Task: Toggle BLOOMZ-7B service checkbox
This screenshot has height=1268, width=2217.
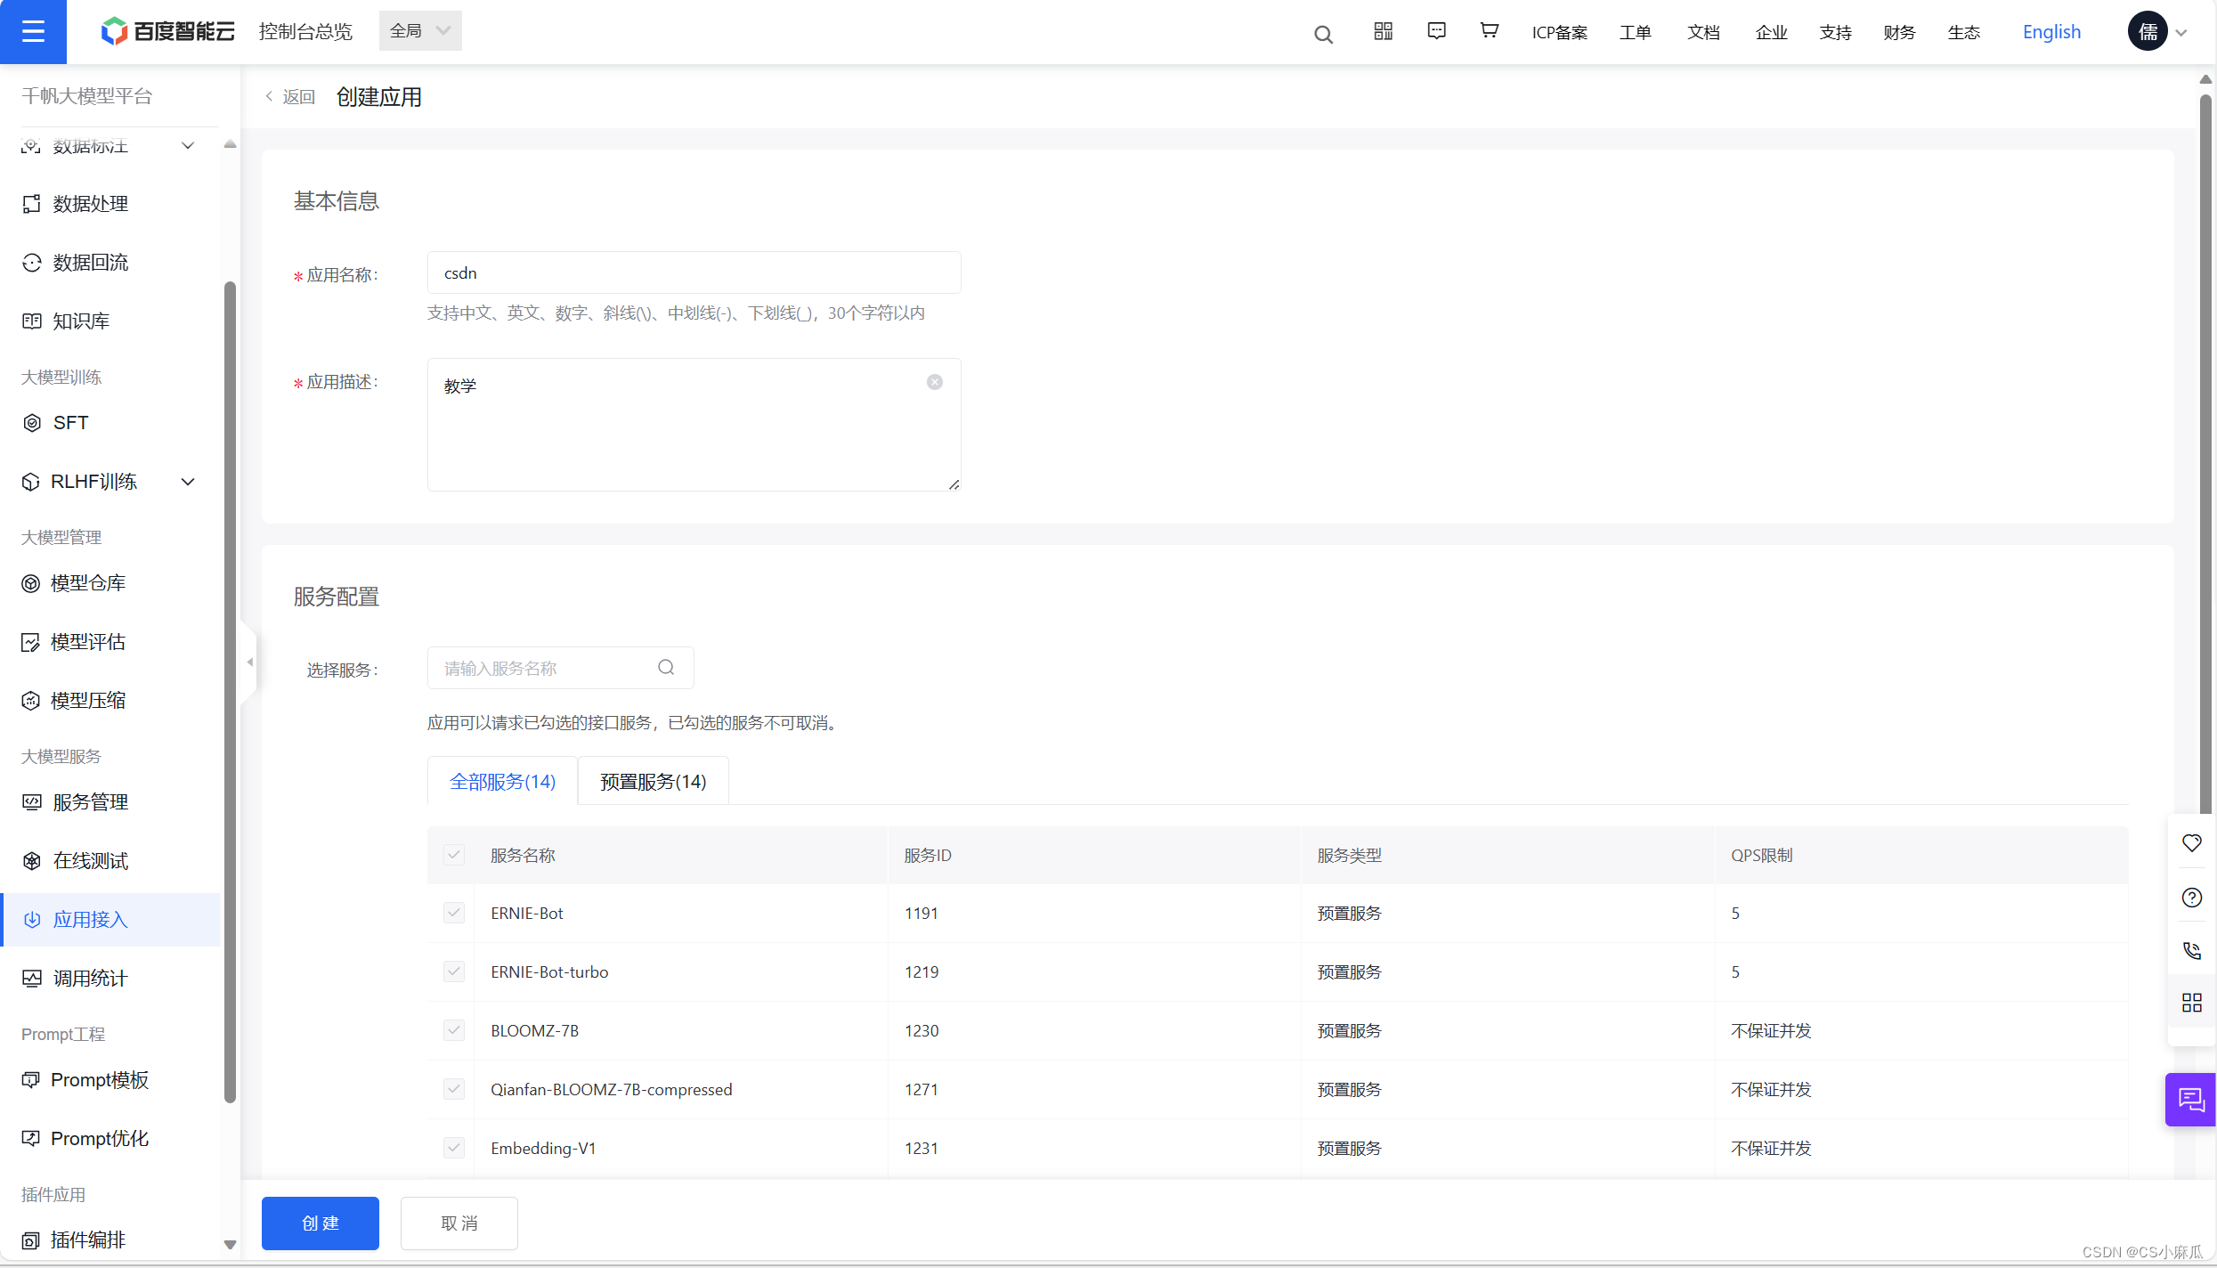Action: coord(452,1029)
